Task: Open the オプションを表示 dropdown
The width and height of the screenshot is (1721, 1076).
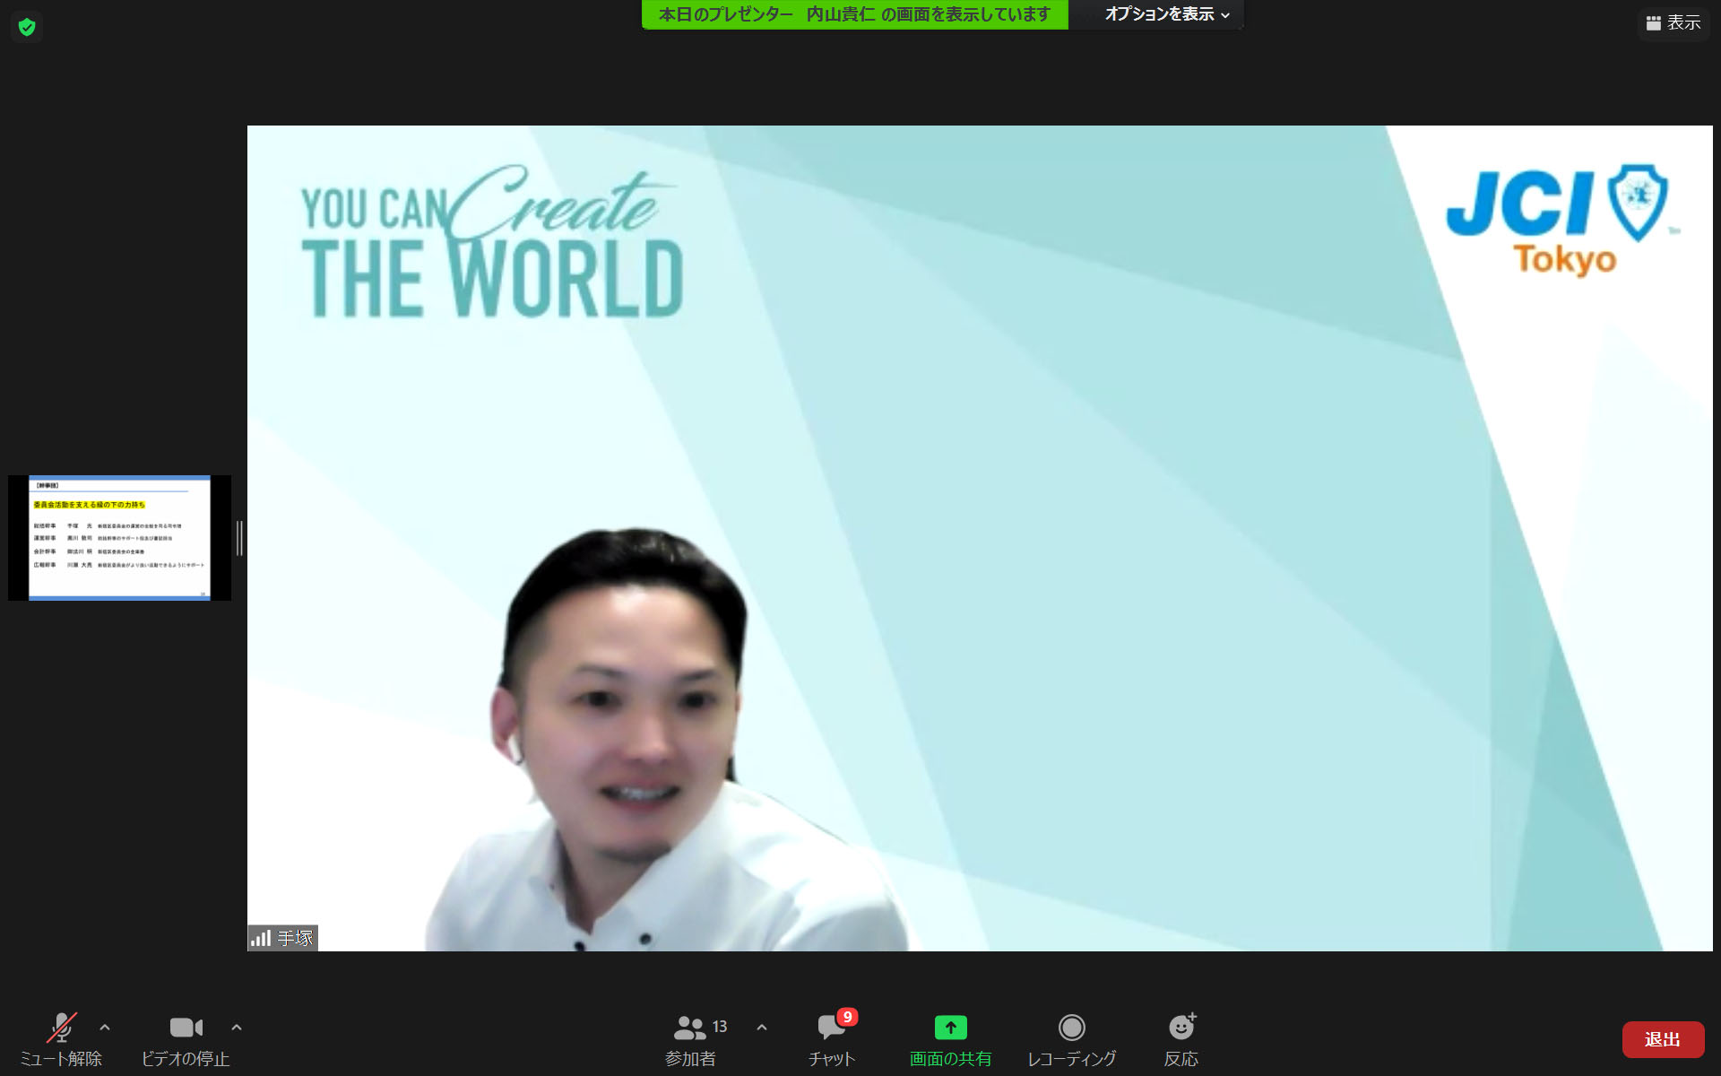Action: (x=1166, y=14)
